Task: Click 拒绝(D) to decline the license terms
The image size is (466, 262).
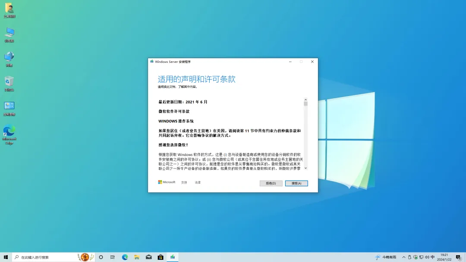Action: pos(271,183)
